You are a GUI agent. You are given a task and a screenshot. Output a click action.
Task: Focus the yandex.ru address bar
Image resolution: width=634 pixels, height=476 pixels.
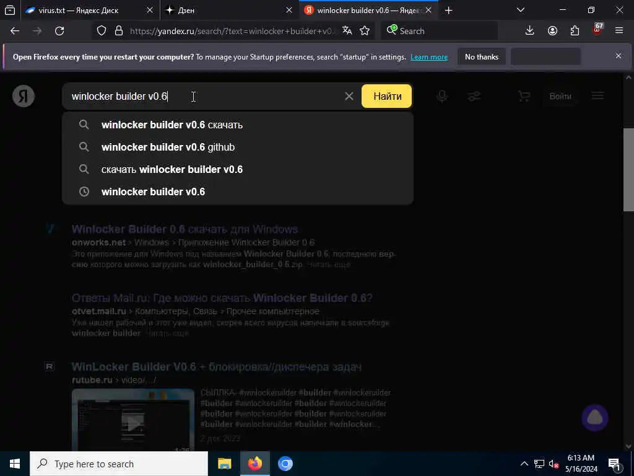pyautogui.click(x=232, y=31)
